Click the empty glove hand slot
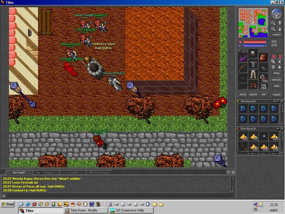 263,68
